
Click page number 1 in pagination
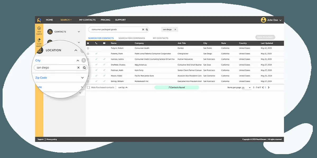pyautogui.click(x=265, y=87)
